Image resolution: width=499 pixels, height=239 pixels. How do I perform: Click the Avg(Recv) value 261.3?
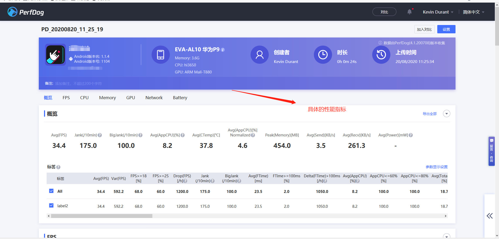(x=357, y=146)
